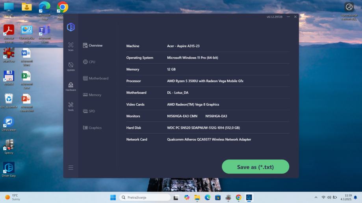Click the memory value 12 GB
This screenshot has height=203, width=362.
point(171,69)
